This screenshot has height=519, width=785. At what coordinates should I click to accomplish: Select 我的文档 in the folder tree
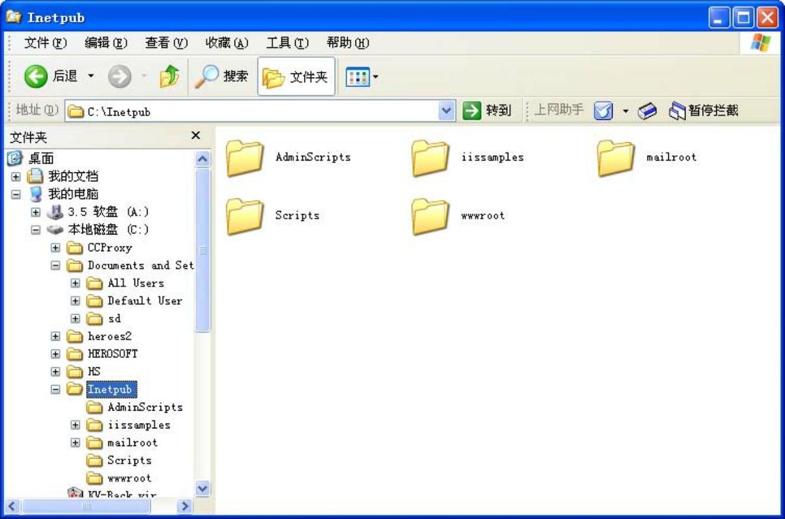[72, 177]
